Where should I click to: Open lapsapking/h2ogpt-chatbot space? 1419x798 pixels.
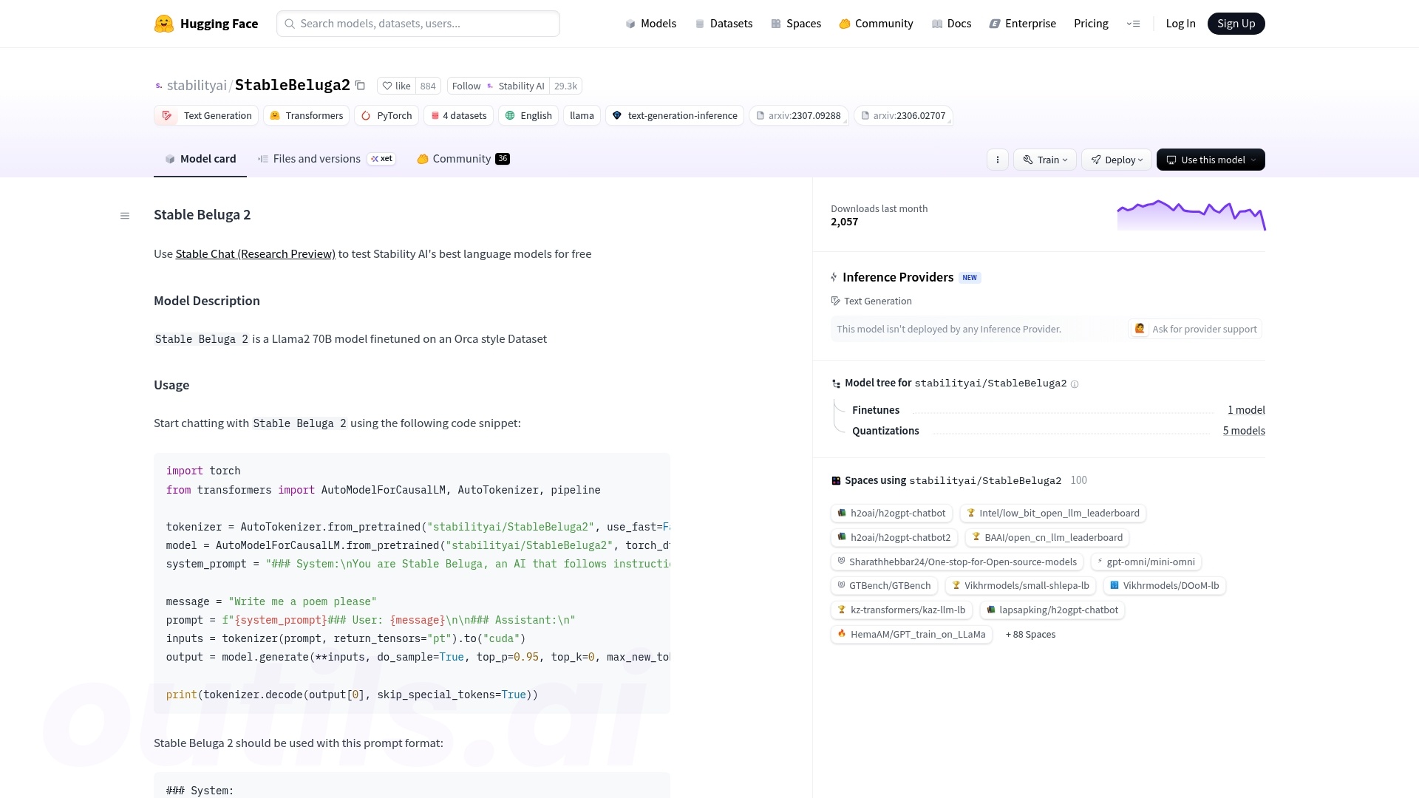pyautogui.click(x=1052, y=610)
